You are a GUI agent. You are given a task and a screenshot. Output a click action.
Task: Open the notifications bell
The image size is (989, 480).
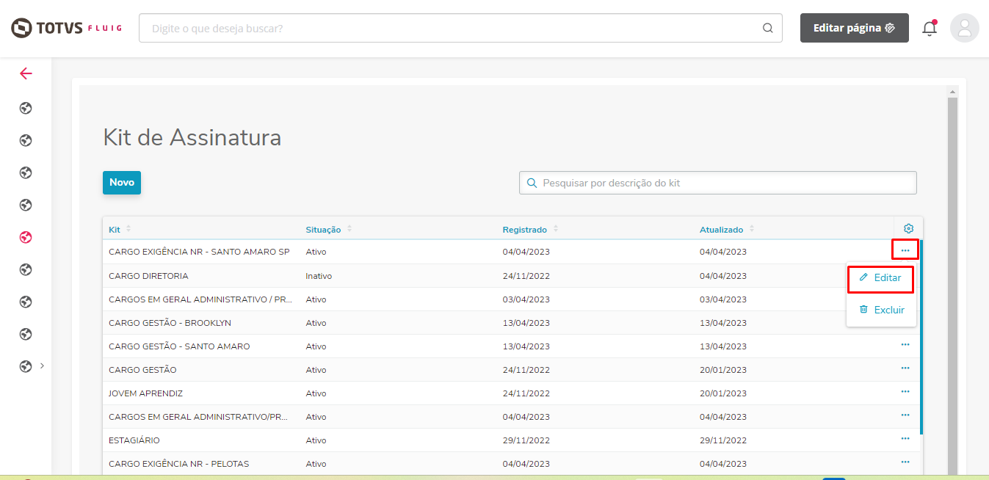tap(930, 28)
